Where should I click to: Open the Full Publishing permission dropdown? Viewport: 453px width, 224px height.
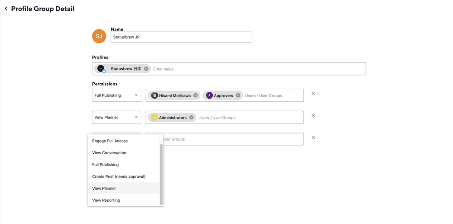pyautogui.click(x=116, y=95)
